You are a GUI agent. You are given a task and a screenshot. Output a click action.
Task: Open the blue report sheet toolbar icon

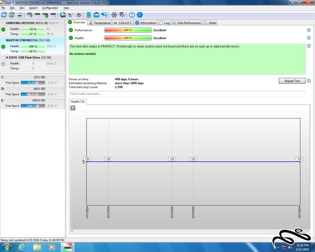[88, 15]
